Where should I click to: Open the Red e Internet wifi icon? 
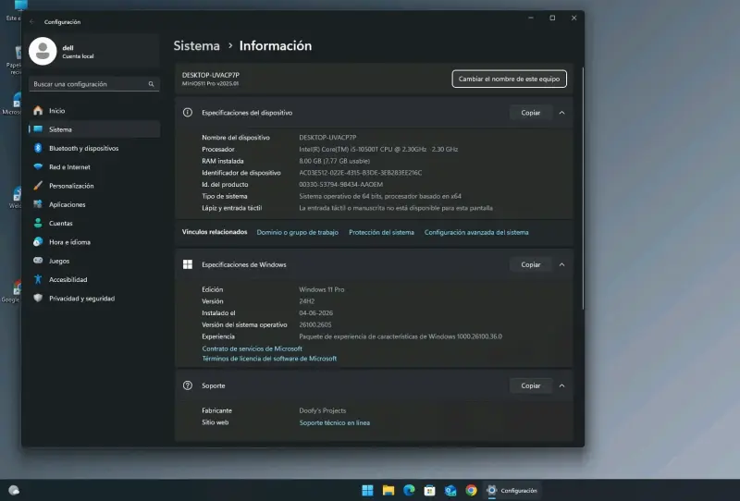38,167
